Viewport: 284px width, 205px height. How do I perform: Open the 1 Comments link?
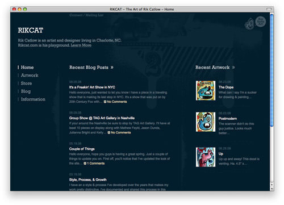coord(96,164)
